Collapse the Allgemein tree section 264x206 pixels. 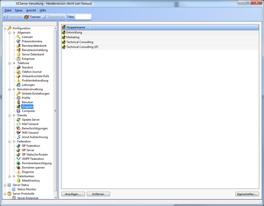click(x=10, y=33)
